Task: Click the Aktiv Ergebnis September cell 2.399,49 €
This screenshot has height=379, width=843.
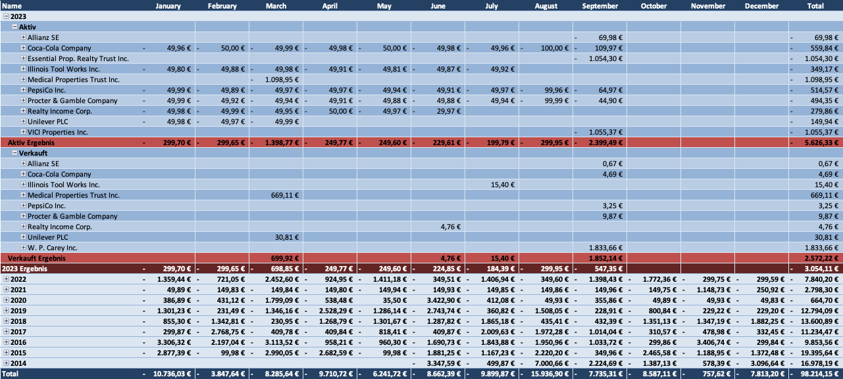Action: (600, 143)
